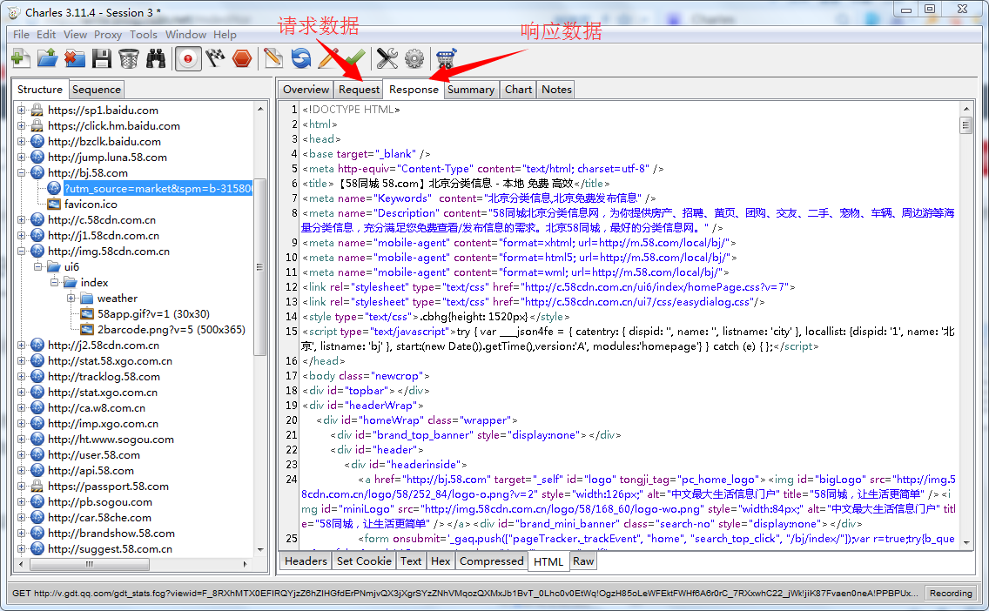Viewport: 989px width, 611px height.
Task: Collapse the http://bj.58.com node
Action: [21, 173]
